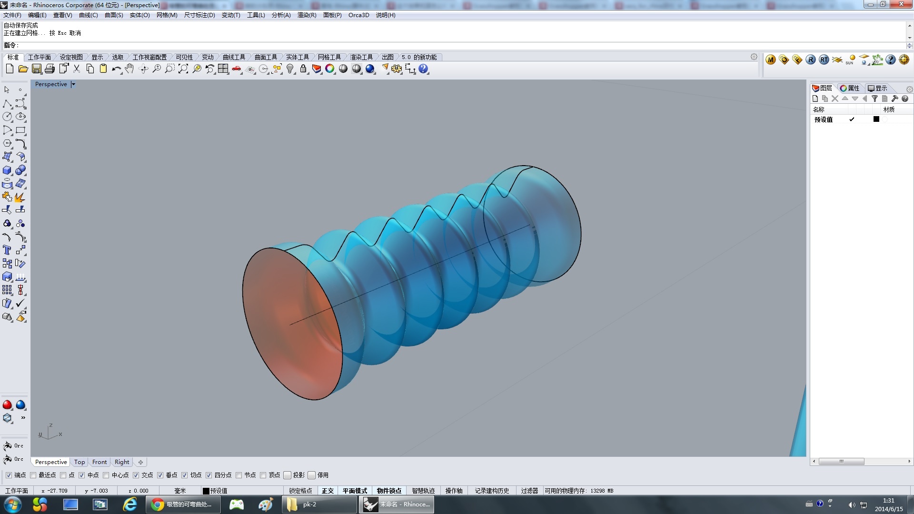Click the gold M plugin icon
Viewport: 914px width, 514px height.
point(771,59)
